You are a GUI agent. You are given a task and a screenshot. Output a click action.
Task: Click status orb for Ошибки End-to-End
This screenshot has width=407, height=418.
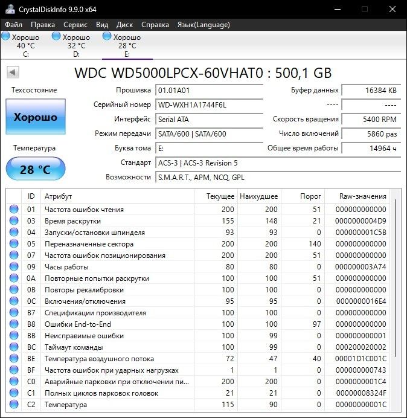[14, 324]
